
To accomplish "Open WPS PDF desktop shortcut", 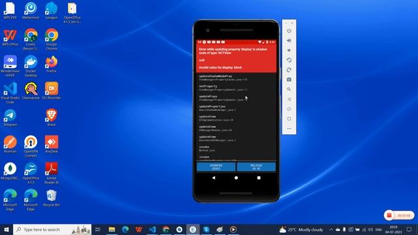I will click(x=10, y=10).
